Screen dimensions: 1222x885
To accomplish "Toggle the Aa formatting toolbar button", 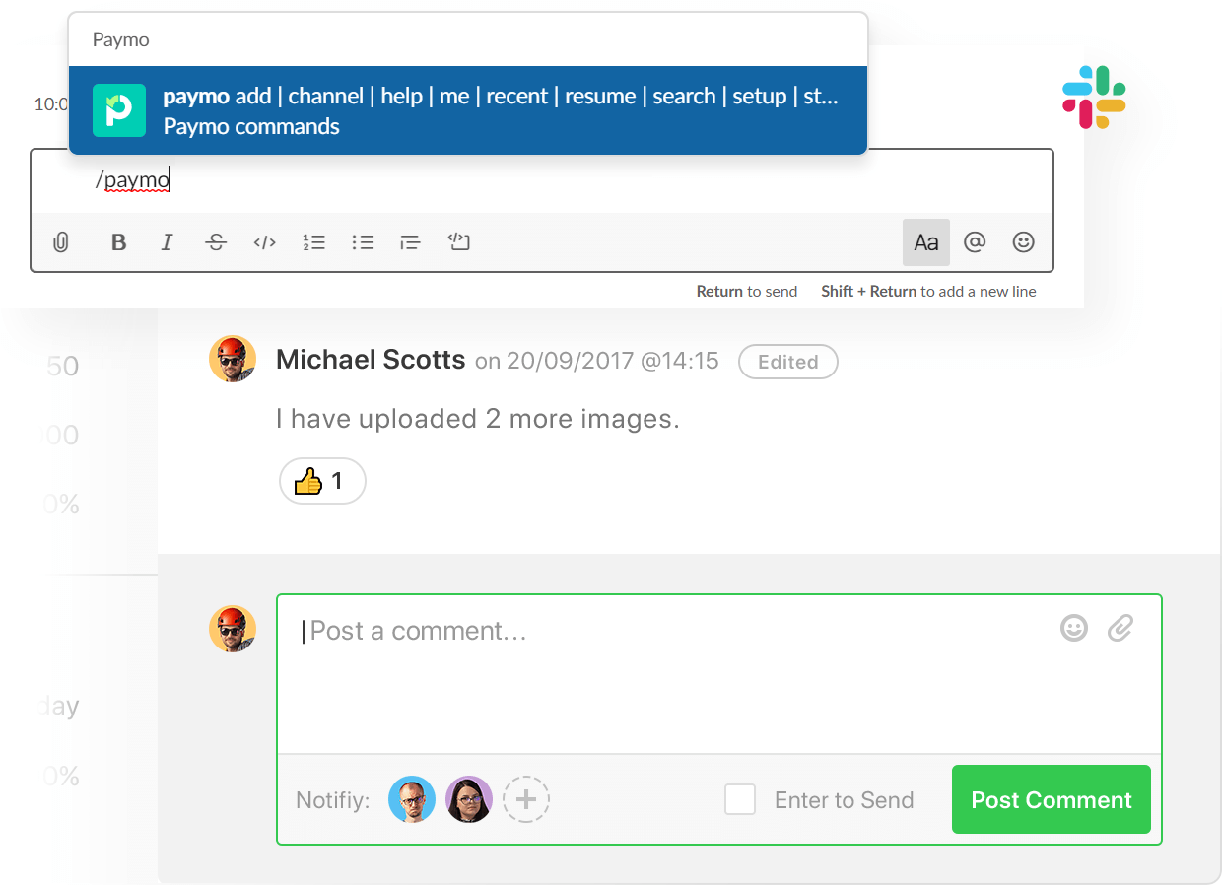I will (926, 242).
